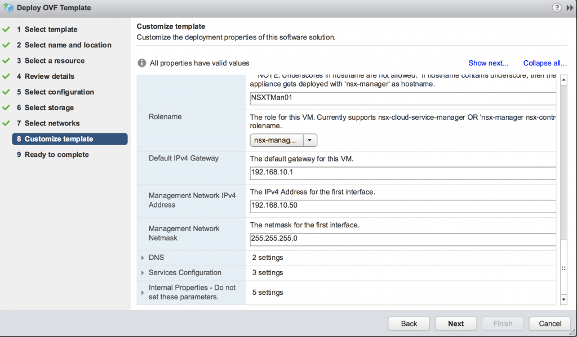Go to step 5 Select configuration
Viewport: 577px width, 337px height.
coord(55,92)
